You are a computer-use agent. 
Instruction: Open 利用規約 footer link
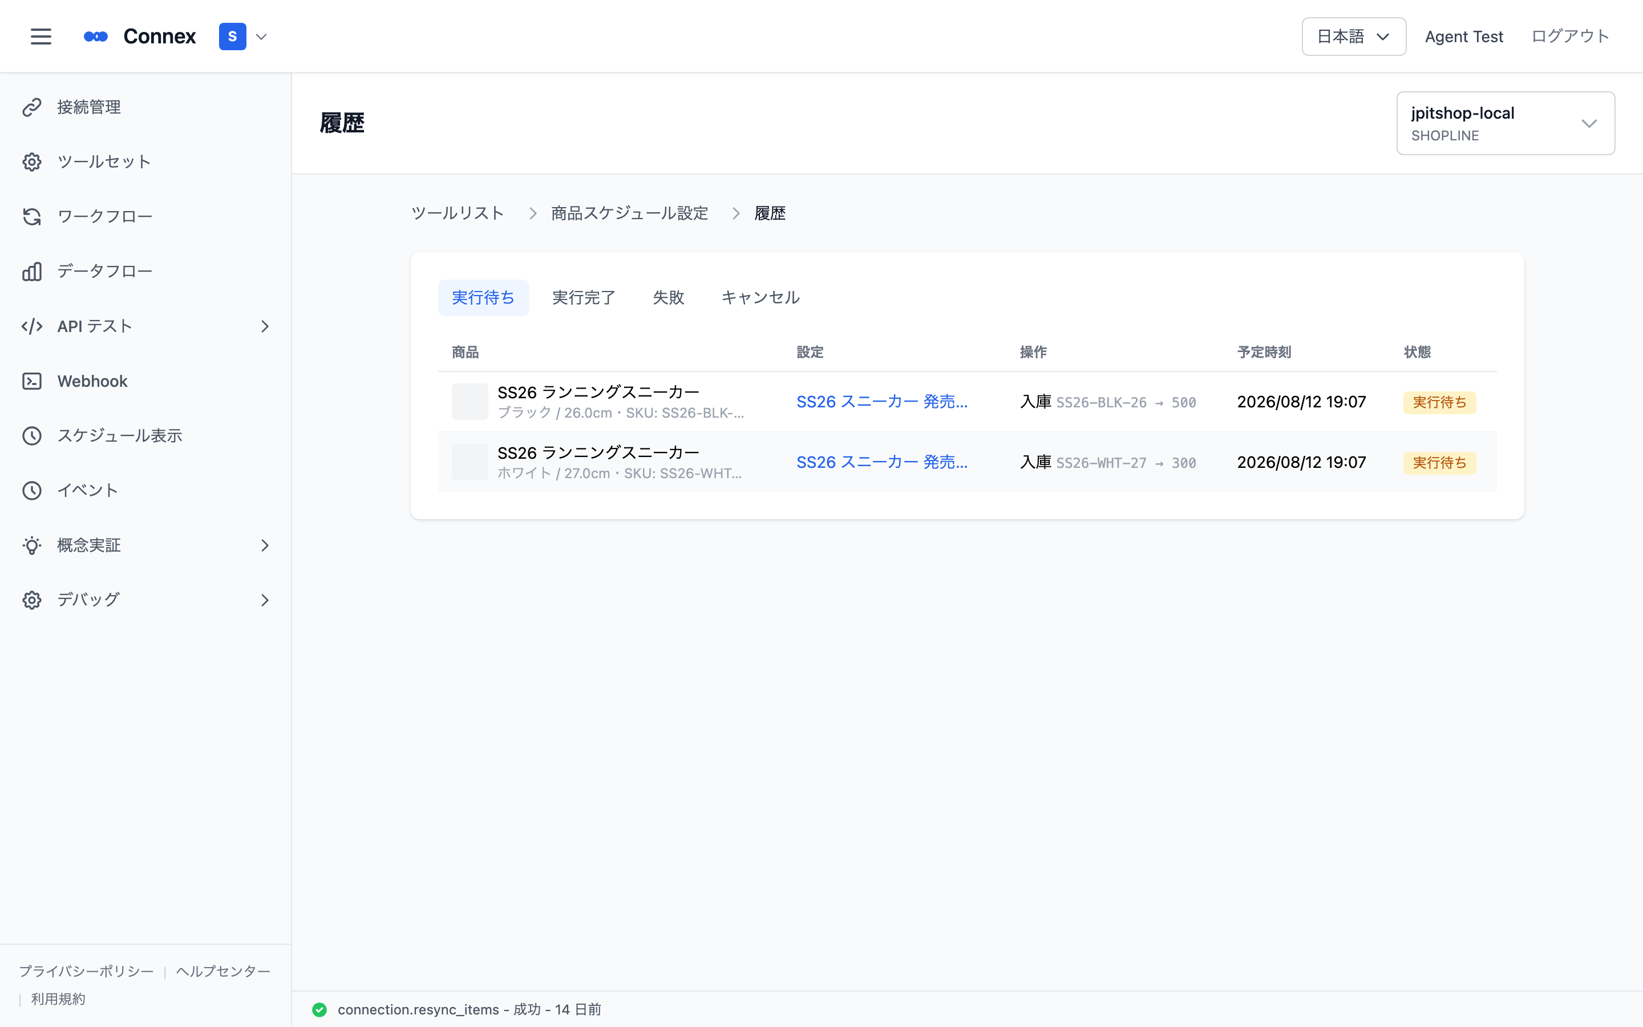click(58, 999)
